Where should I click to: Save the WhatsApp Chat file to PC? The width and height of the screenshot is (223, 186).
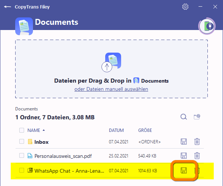184,170
